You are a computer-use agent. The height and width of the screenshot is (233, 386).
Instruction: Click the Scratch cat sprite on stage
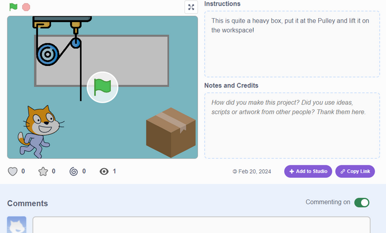point(41,132)
